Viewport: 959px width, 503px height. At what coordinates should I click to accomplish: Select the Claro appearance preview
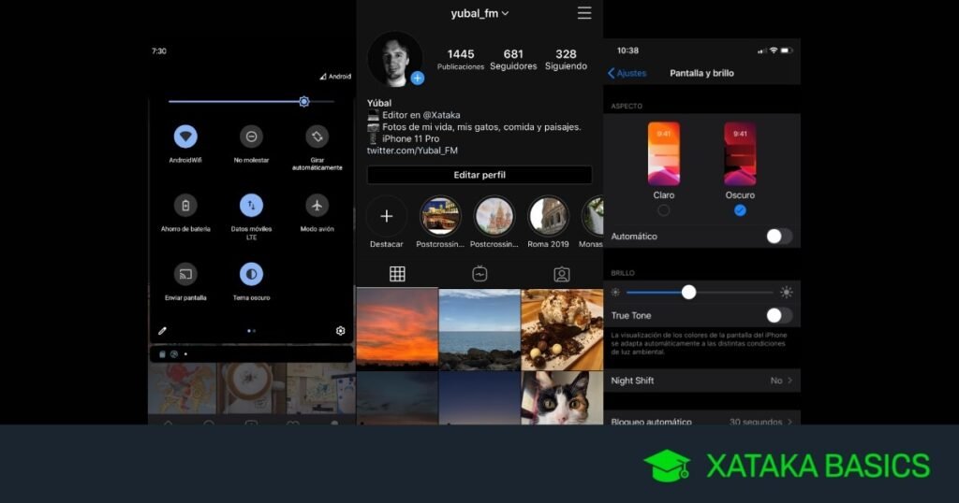pos(664,153)
